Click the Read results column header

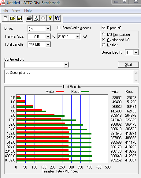(129, 92)
